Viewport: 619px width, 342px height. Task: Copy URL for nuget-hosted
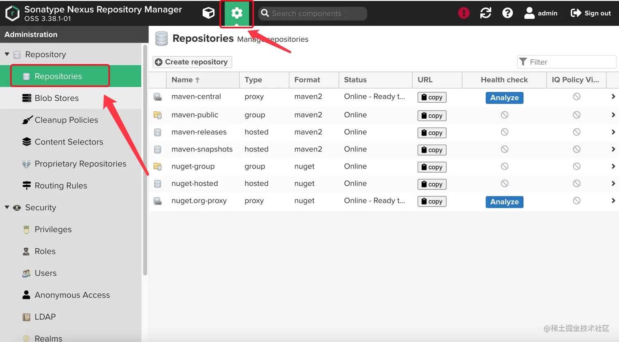click(x=432, y=184)
